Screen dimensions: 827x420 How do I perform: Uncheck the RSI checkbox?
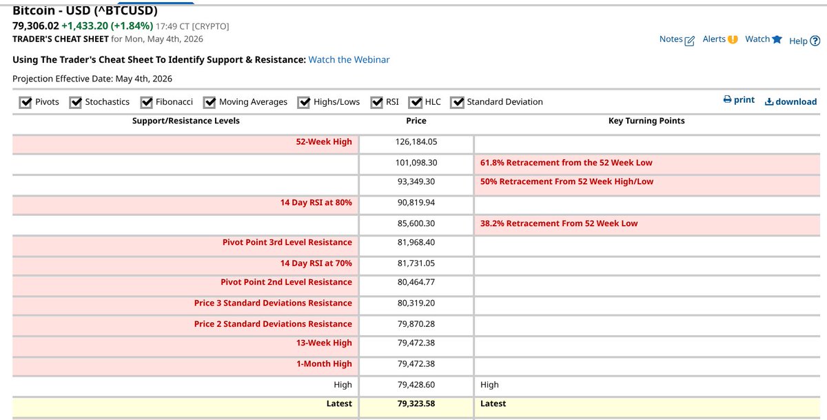376,102
